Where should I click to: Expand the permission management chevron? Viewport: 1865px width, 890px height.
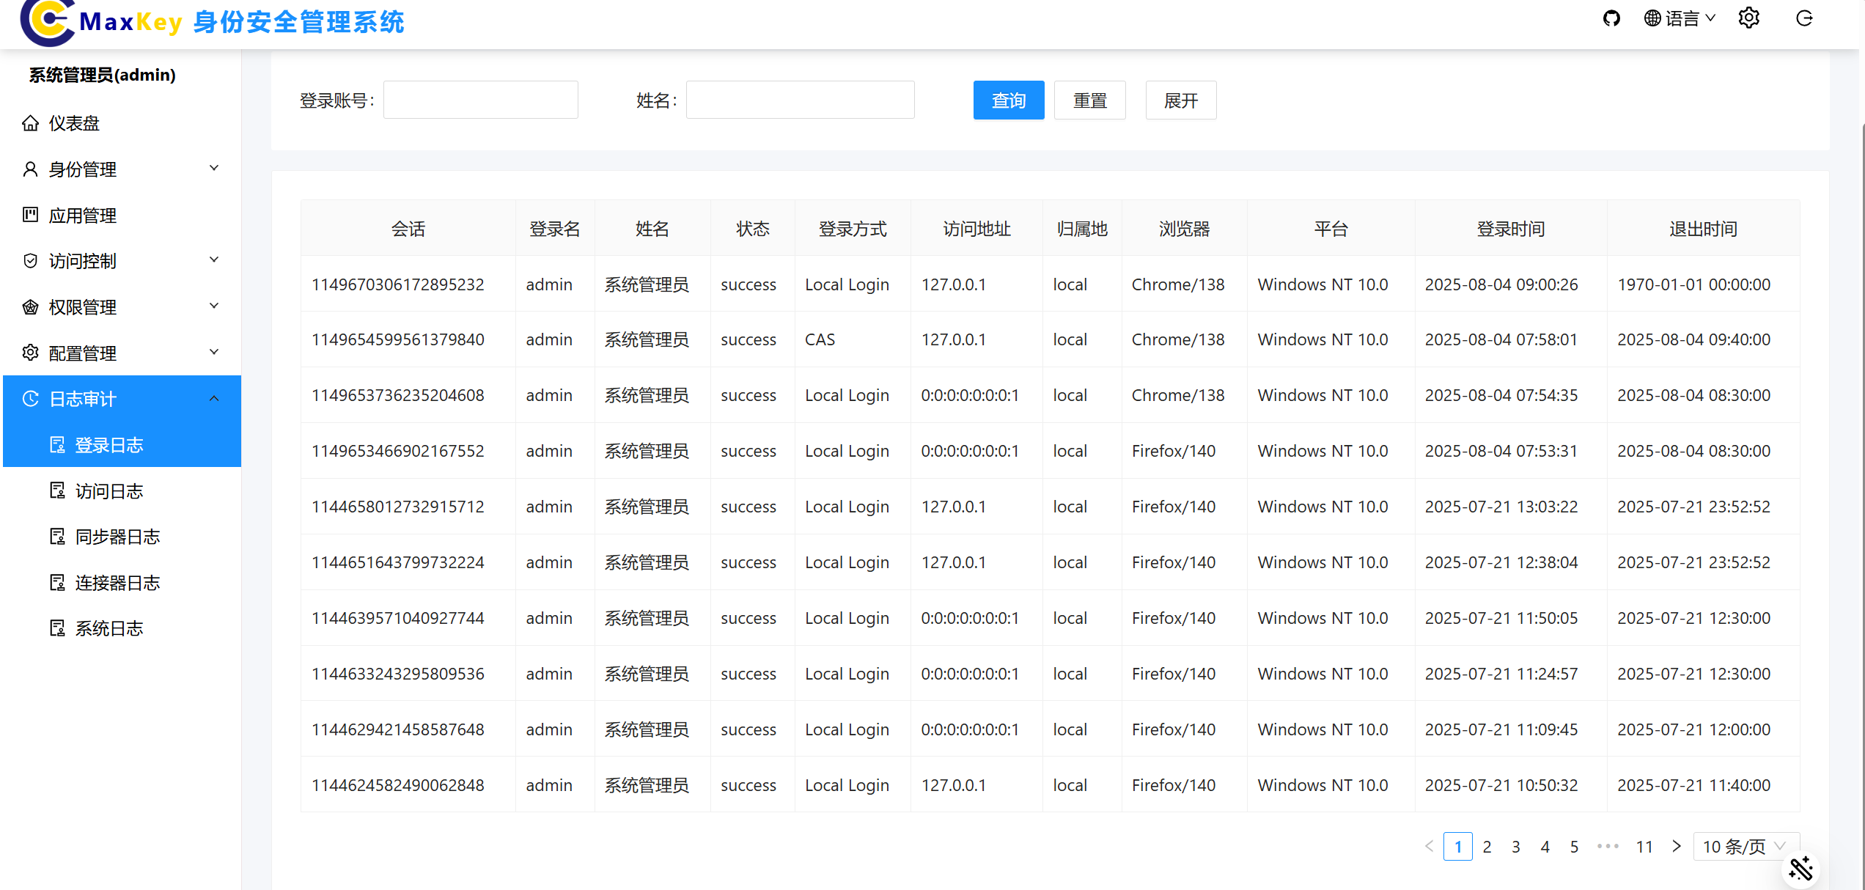(x=214, y=306)
